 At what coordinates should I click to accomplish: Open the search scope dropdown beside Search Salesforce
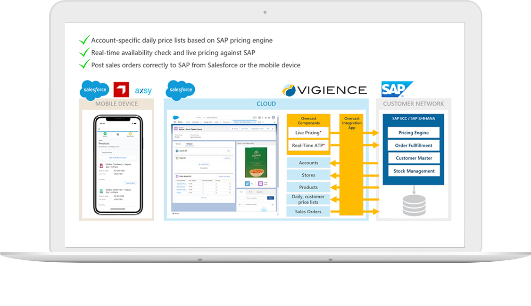pyautogui.click(x=199, y=118)
